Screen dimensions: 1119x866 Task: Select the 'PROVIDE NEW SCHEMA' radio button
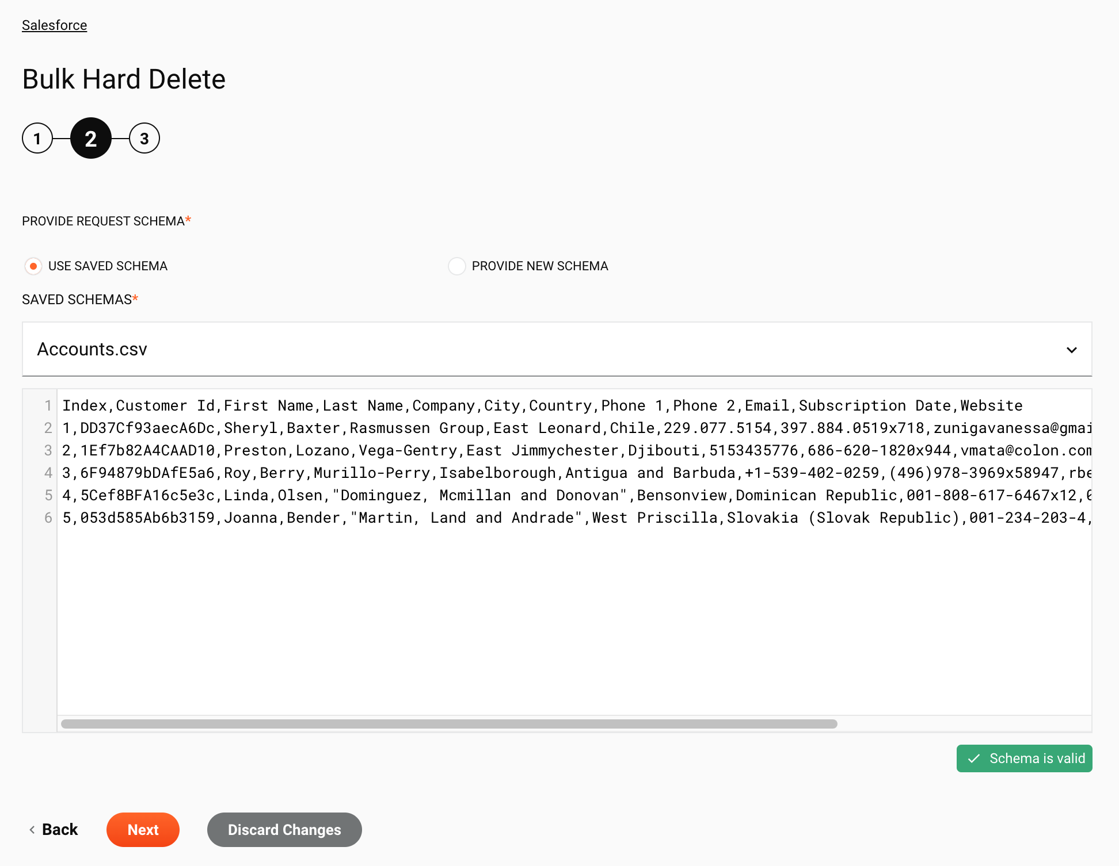[x=456, y=266]
